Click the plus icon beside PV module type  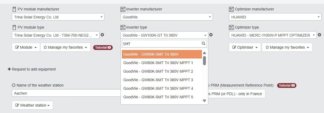pyautogui.click(x=102, y=35)
